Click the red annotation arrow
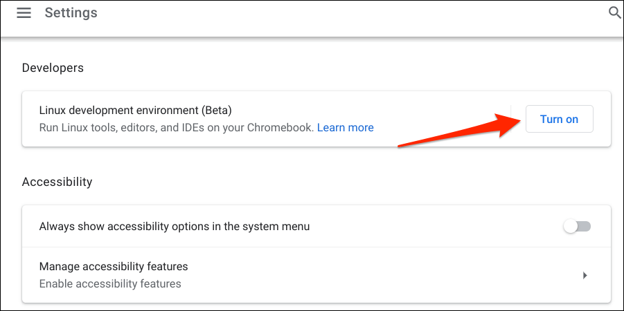Screen dimensions: 624x311 tap(457, 132)
